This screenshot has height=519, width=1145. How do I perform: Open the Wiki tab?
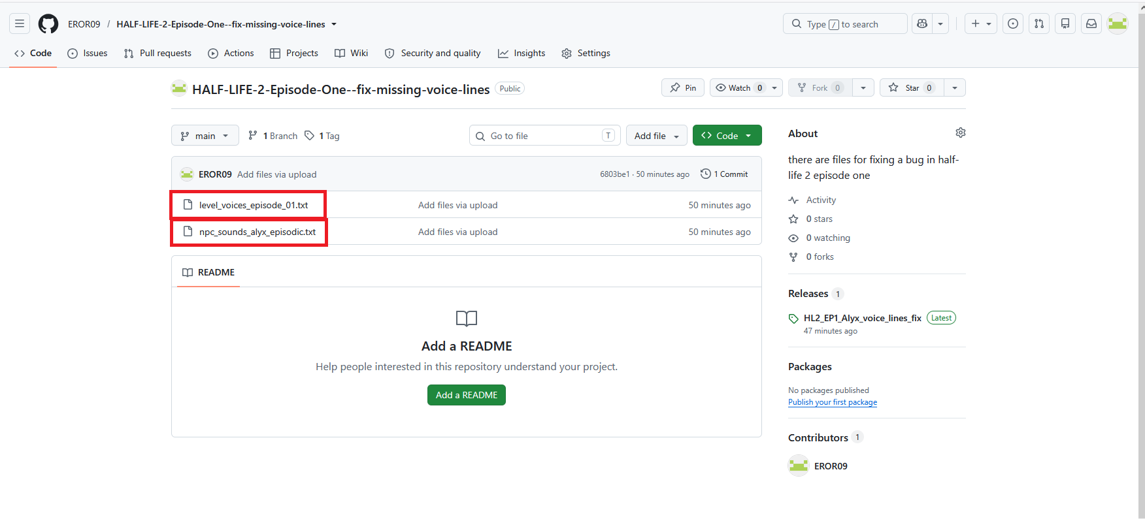pyautogui.click(x=352, y=54)
